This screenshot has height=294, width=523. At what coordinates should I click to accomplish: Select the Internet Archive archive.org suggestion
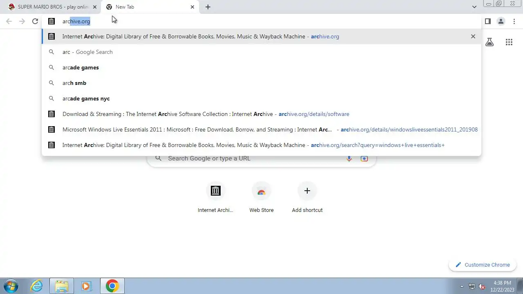(x=261, y=36)
